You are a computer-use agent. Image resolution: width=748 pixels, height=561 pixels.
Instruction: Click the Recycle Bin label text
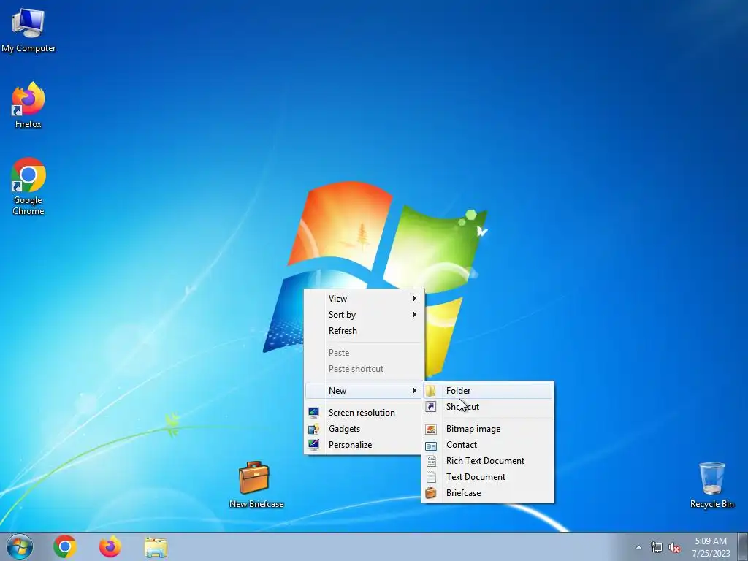pyautogui.click(x=711, y=504)
